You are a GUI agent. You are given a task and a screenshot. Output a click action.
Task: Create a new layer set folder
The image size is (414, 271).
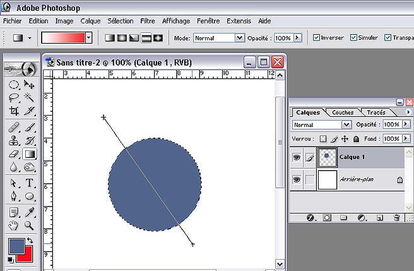tap(343, 218)
